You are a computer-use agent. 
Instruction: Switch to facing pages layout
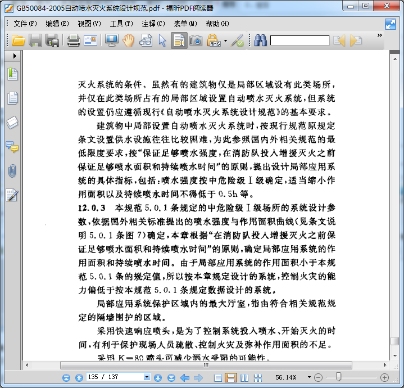click(244, 377)
